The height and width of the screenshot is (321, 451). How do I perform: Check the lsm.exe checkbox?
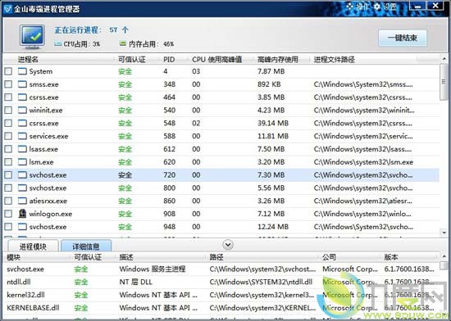tap(8, 161)
